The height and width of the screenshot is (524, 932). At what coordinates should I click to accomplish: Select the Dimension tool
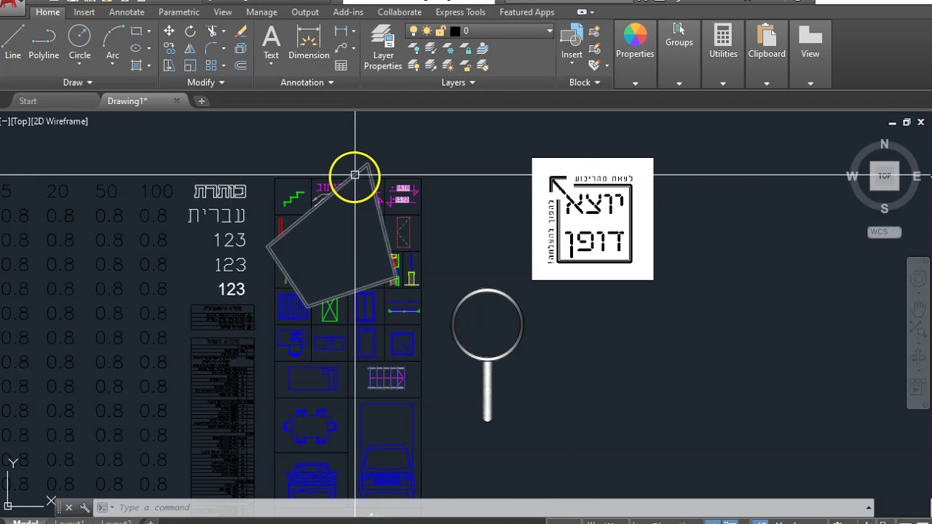click(x=309, y=42)
